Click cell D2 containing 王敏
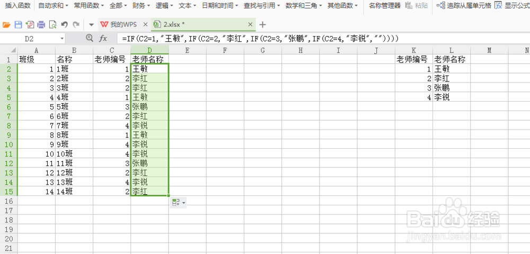530x254 pixels. pos(149,69)
